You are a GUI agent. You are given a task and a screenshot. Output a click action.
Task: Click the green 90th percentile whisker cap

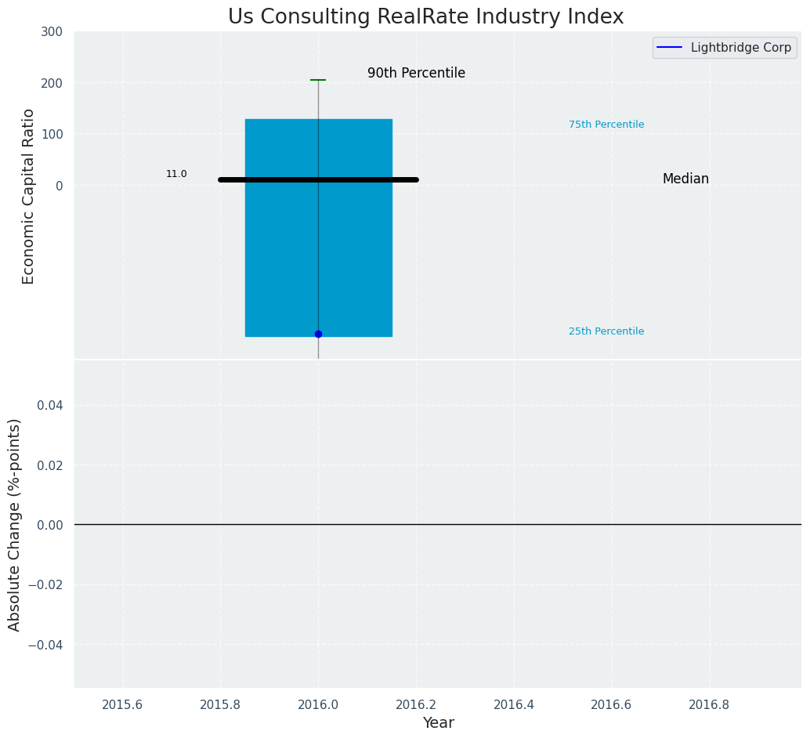[x=318, y=80]
